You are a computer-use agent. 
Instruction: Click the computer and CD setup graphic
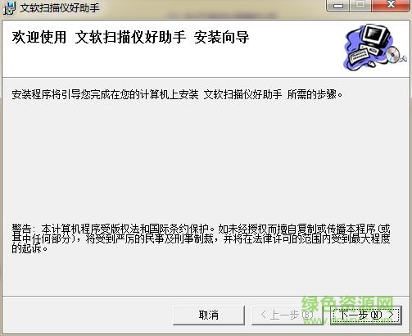[x=374, y=48]
